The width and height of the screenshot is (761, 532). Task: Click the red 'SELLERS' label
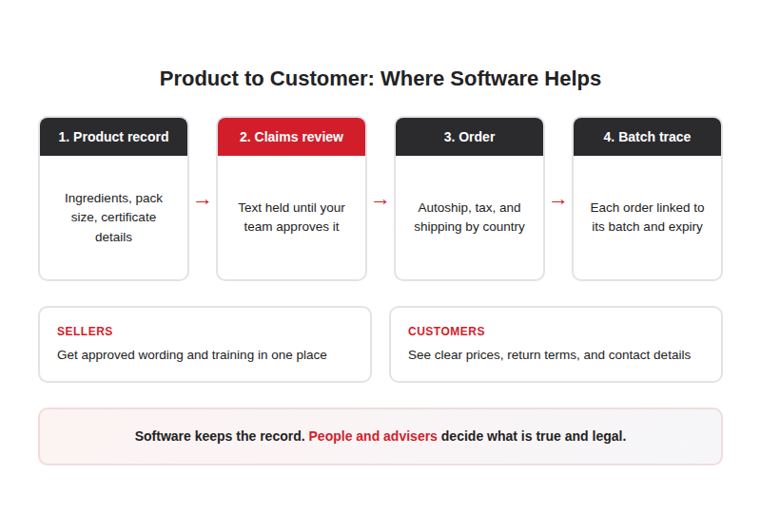(x=85, y=331)
